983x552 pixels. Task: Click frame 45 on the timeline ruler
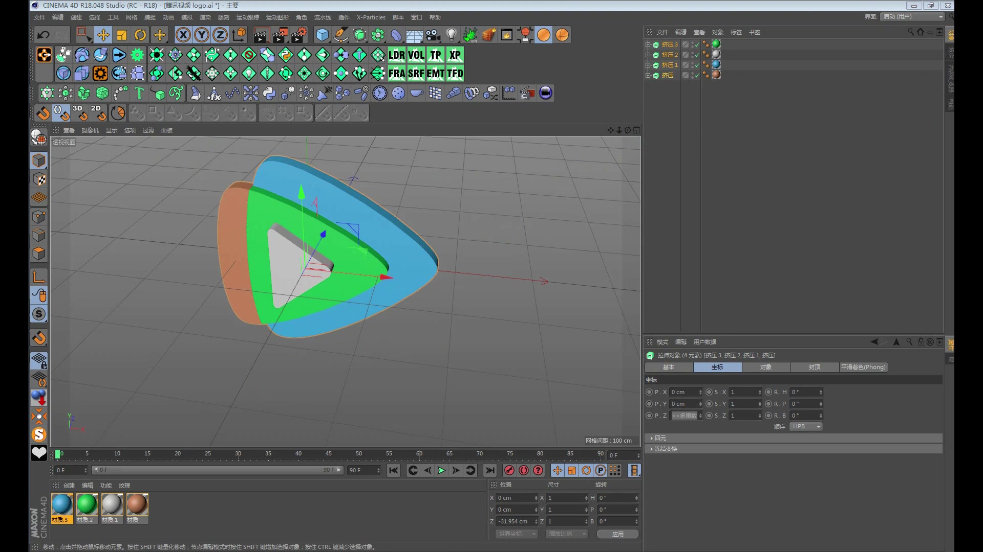click(329, 454)
